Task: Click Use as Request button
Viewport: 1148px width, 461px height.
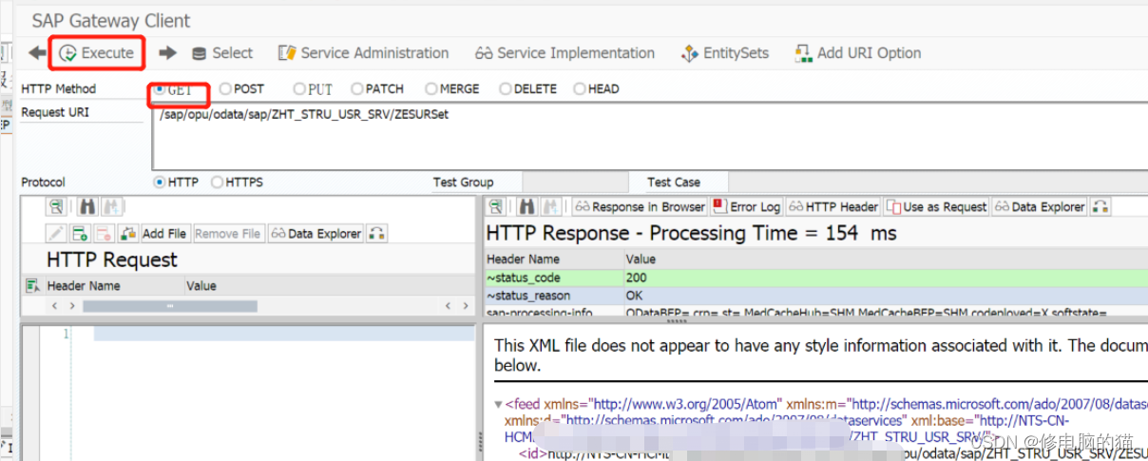Action: pyautogui.click(x=936, y=207)
